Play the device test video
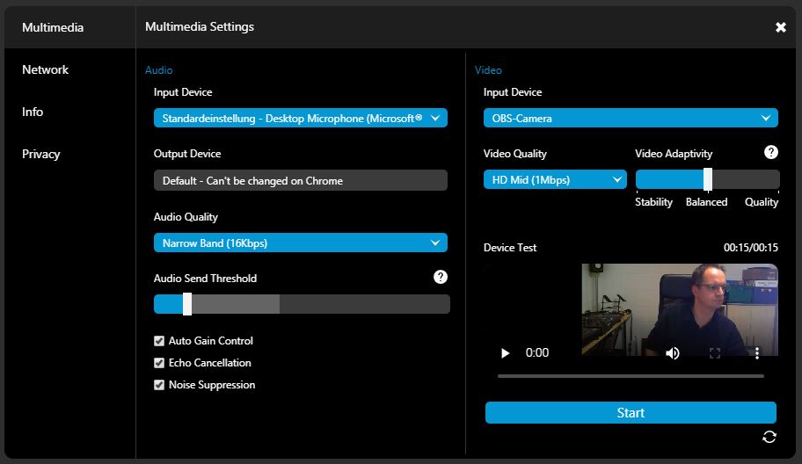The height and width of the screenshot is (464, 802). pyautogui.click(x=505, y=352)
